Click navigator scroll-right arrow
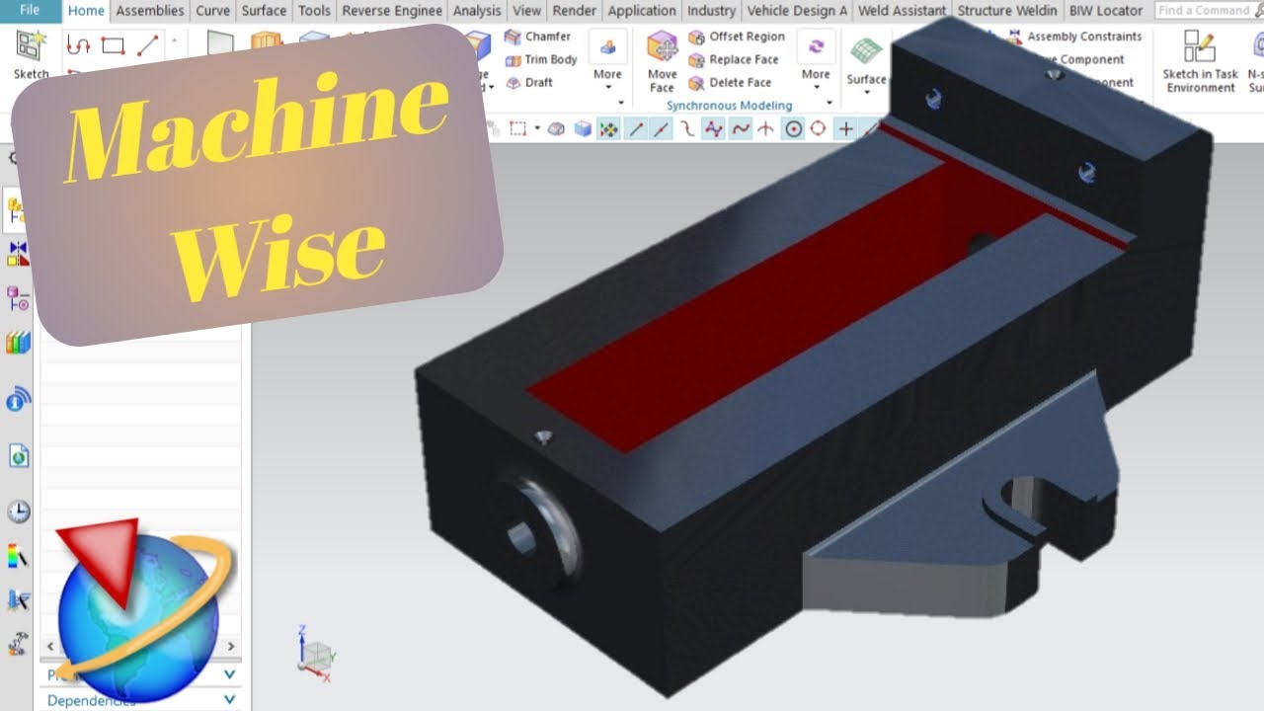Image resolution: width=1264 pixels, height=711 pixels. 232,647
